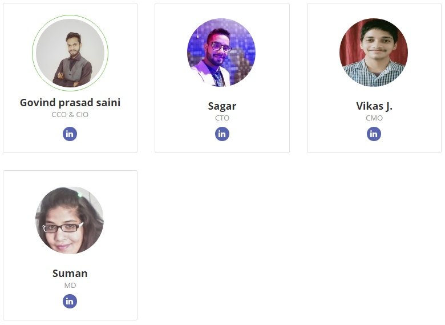The image size is (445, 325).
Task: Click the name Govind prasad saini
Action: tap(70, 103)
